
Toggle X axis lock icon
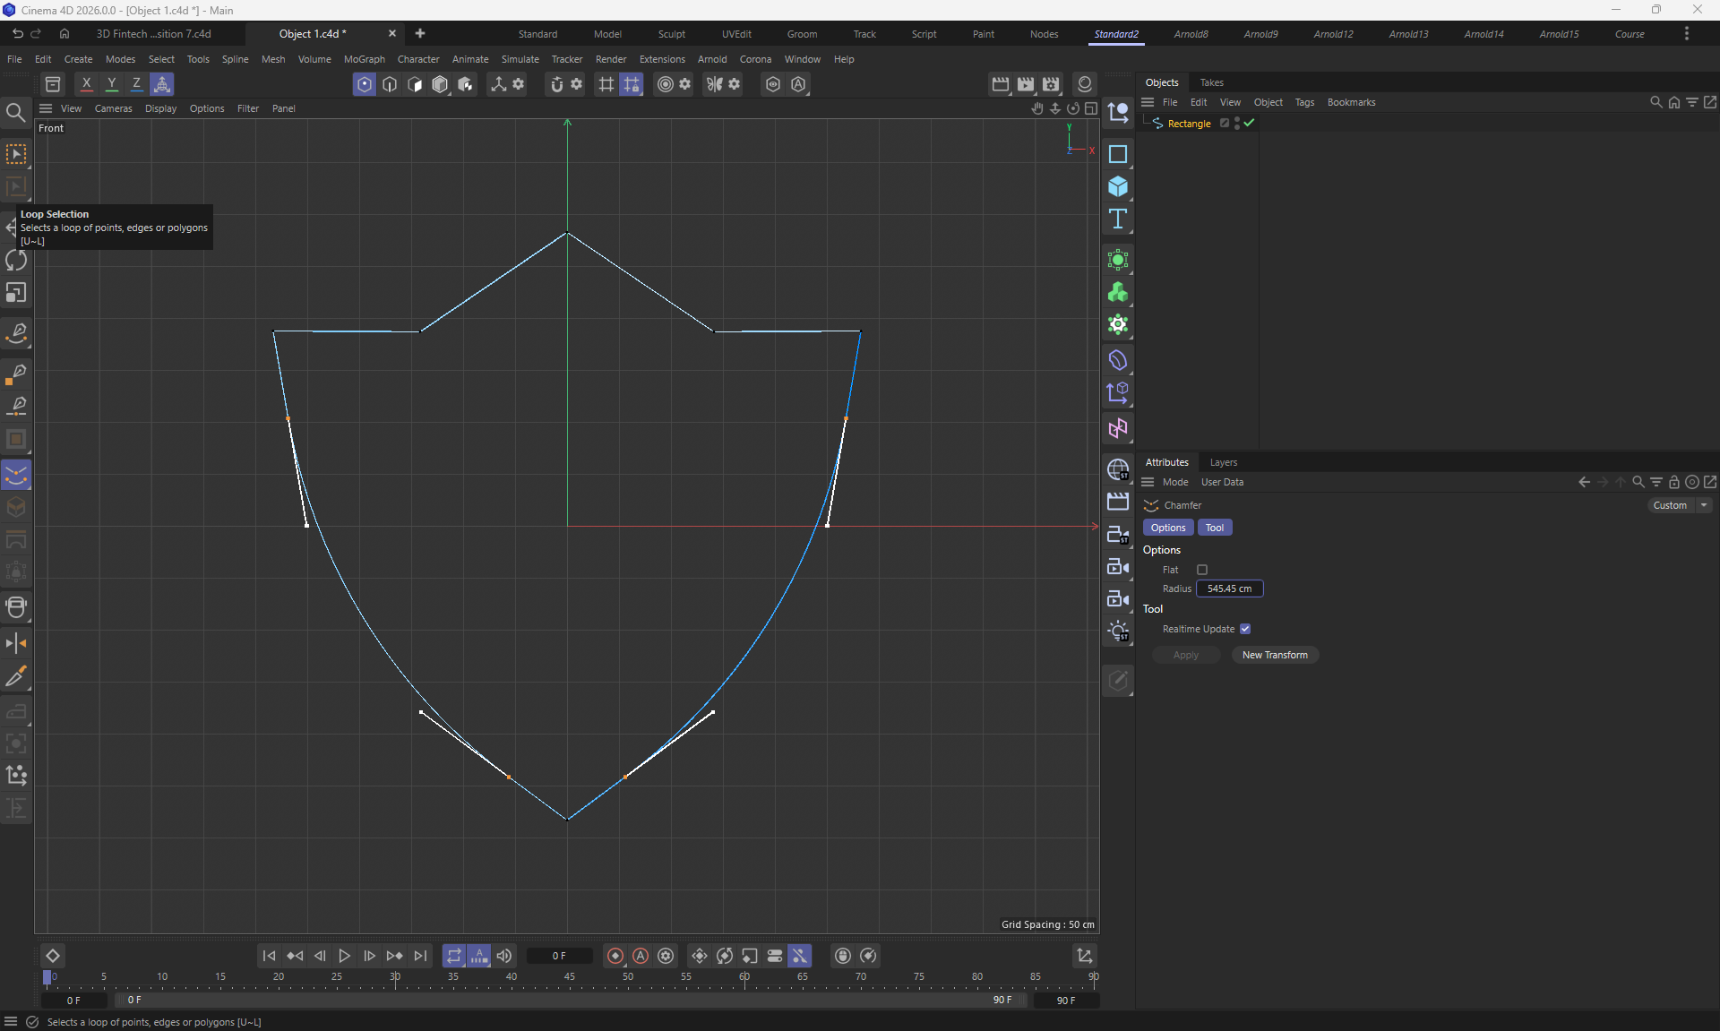(86, 84)
